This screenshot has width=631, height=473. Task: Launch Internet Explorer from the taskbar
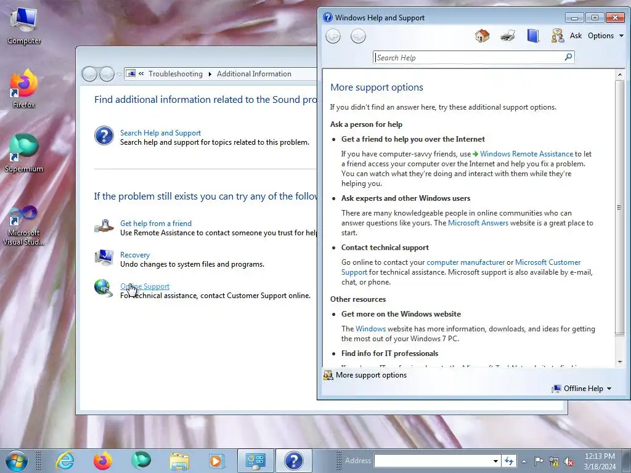(x=64, y=461)
